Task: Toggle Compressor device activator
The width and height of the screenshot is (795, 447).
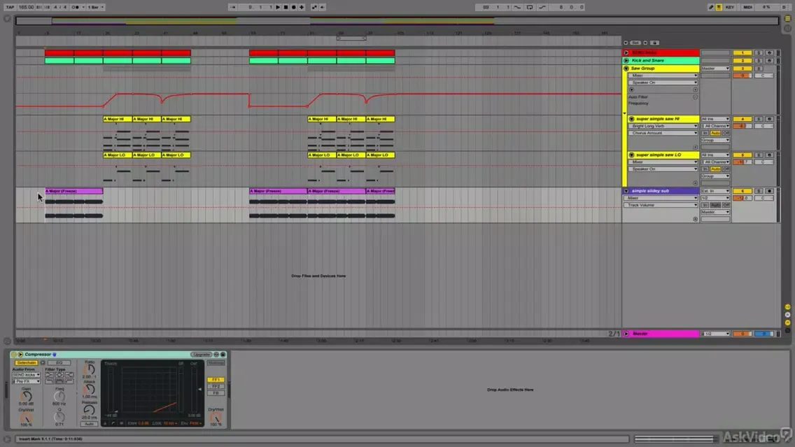Action: point(14,354)
